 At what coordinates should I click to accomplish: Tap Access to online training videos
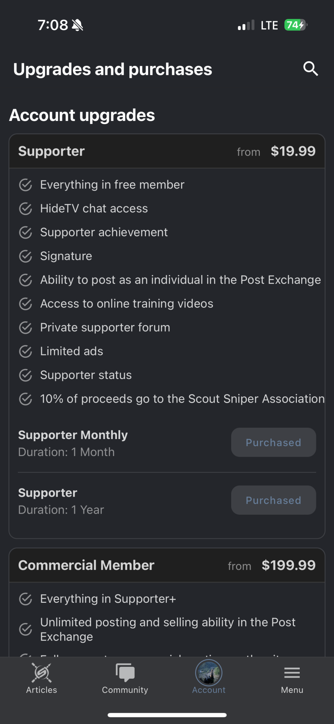coord(127,304)
